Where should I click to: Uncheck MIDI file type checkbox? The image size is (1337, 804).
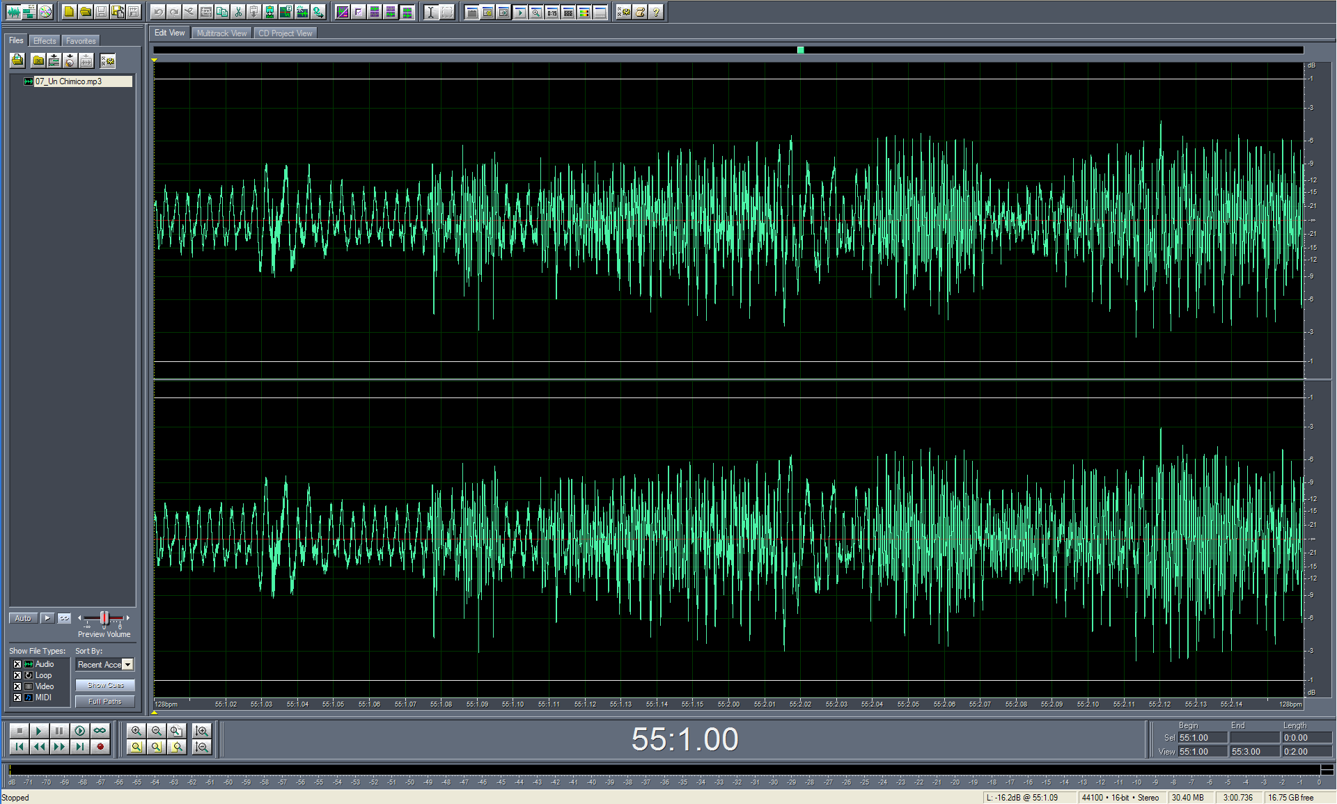(17, 697)
